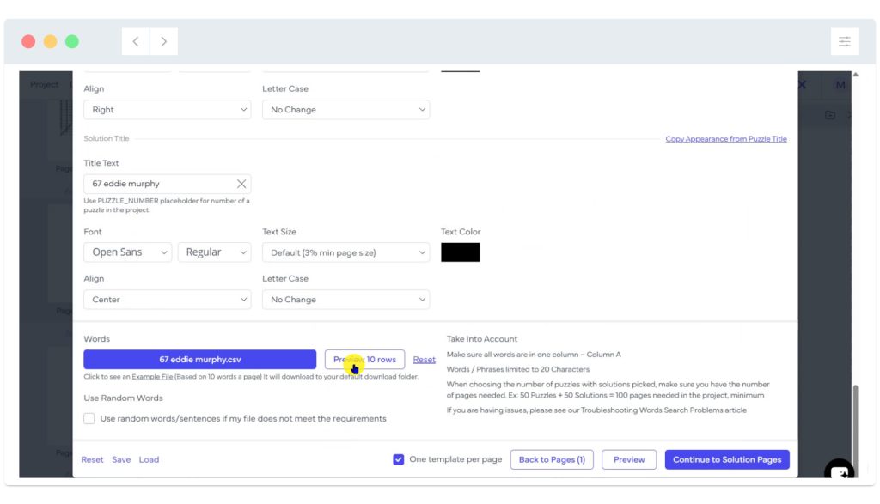This screenshot has width=880, height=504.
Task: Open the Text Size dropdown
Action: (345, 252)
